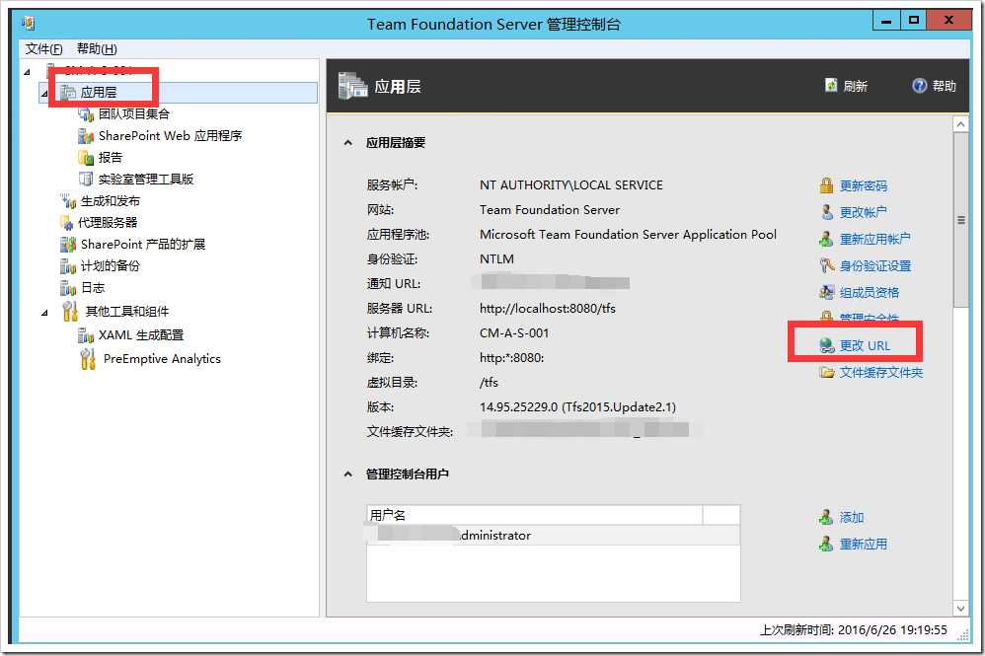The image size is (985, 656).
Task: Click the title bar application icon
Action: pyautogui.click(x=29, y=24)
